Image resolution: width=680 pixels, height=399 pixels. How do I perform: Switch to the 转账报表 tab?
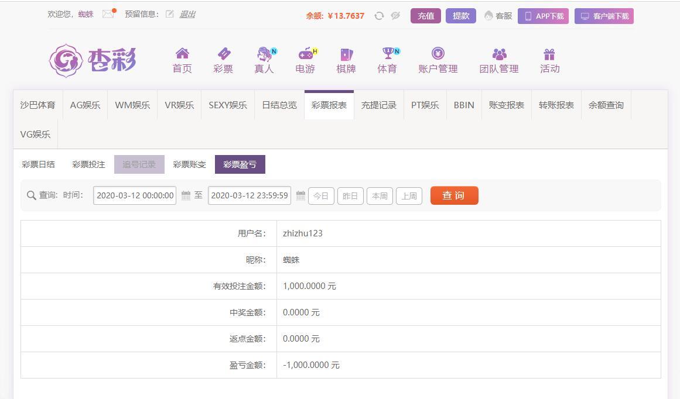click(x=556, y=105)
